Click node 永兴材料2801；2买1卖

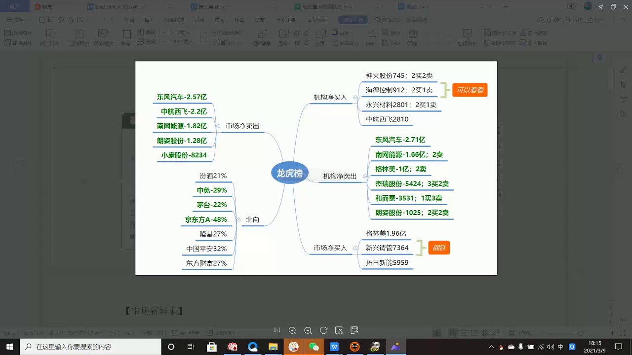tap(401, 105)
